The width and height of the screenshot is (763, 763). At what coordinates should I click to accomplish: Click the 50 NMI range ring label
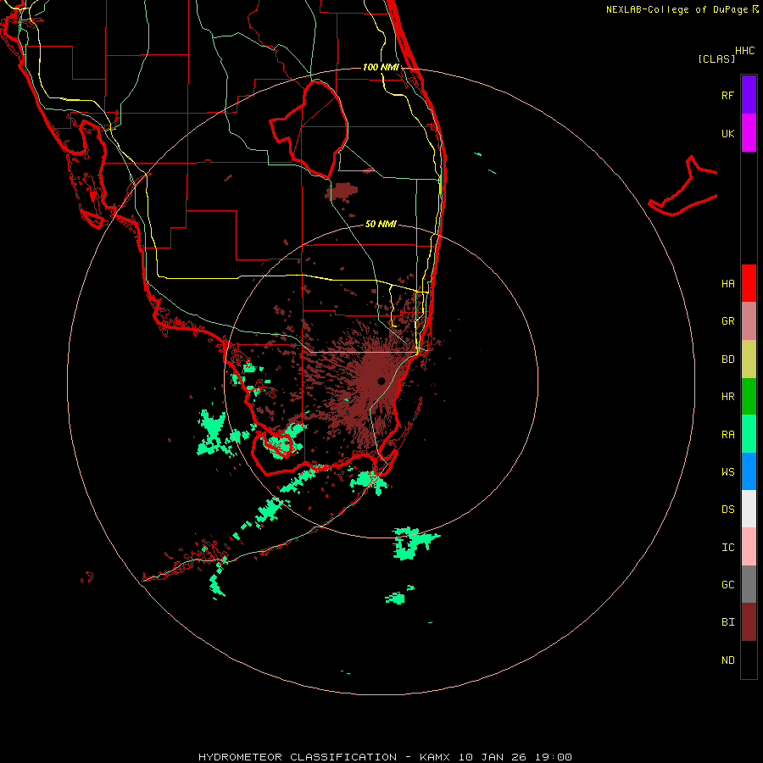(x=381, y=224)
